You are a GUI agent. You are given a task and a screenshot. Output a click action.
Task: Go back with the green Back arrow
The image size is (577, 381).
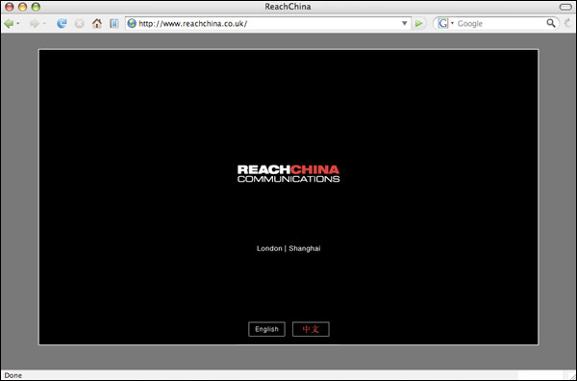pyautogui.click(x=9, y=23)
